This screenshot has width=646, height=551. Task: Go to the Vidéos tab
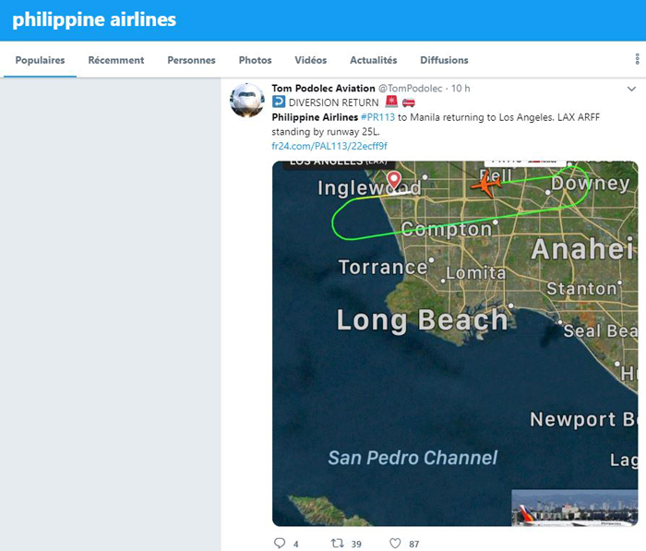coord(310,60)
